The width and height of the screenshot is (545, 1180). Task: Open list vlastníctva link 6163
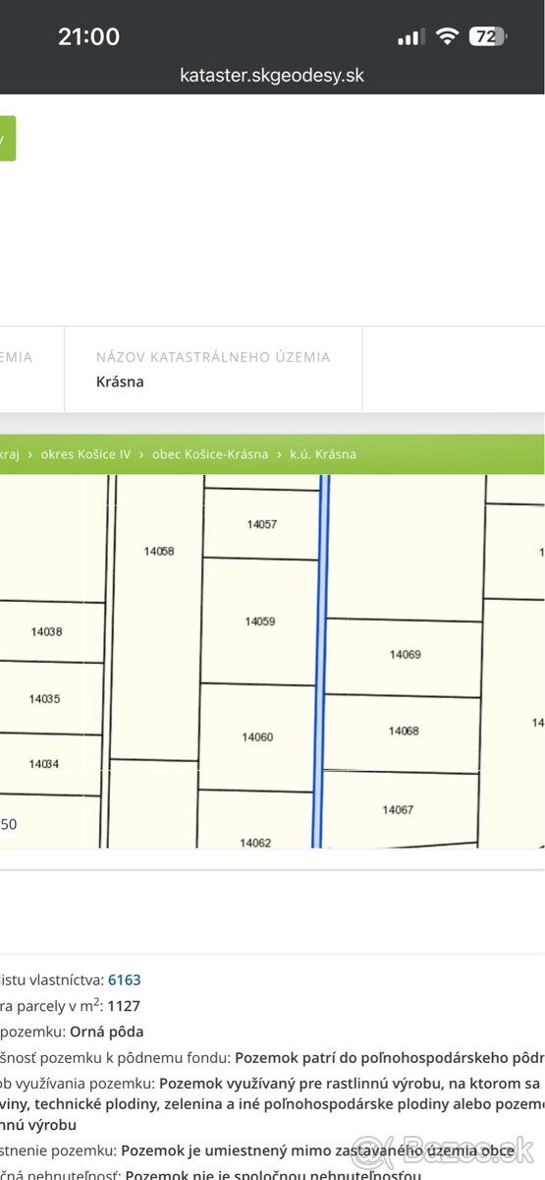125,979
